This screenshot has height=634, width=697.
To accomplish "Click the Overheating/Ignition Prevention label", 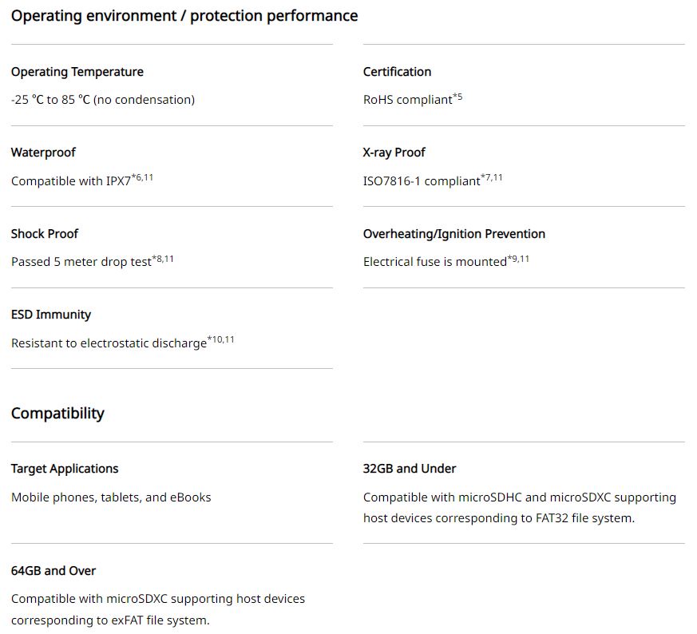I will click(x=453, y=234).
